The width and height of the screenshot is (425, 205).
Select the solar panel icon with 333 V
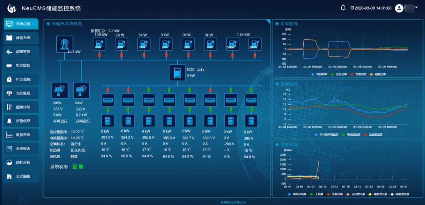click(x=81, y=90)
